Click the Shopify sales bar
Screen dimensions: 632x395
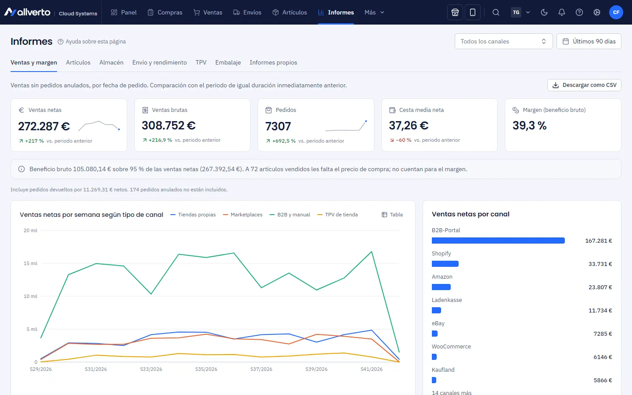(x=445, y=264)
